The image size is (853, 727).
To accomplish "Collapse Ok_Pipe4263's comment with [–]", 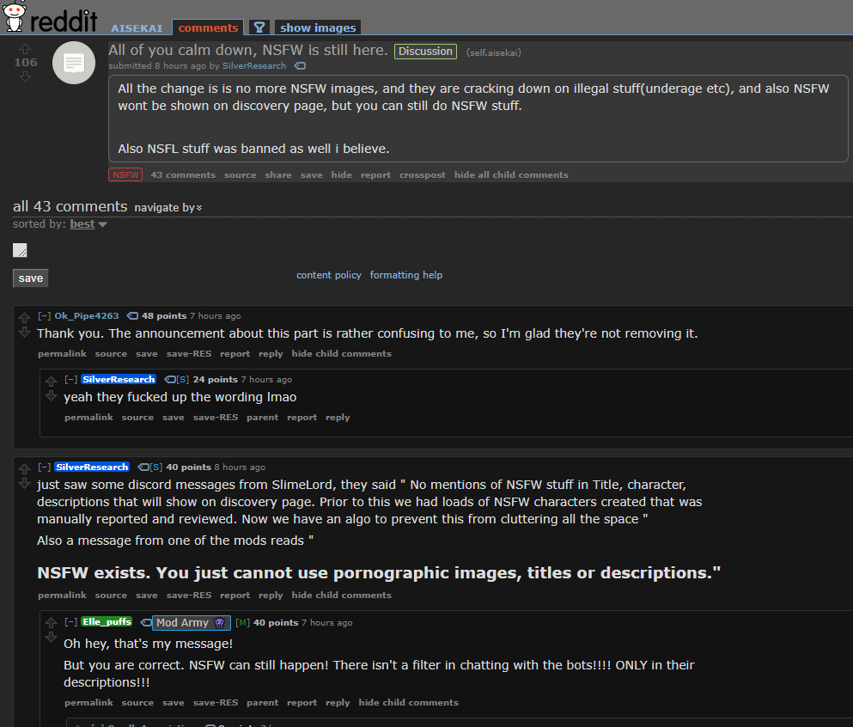I will pyautogui.click(x=44, y=315).
